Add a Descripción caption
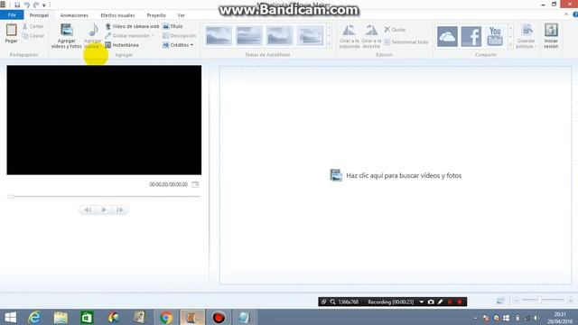 coord(180,36)
